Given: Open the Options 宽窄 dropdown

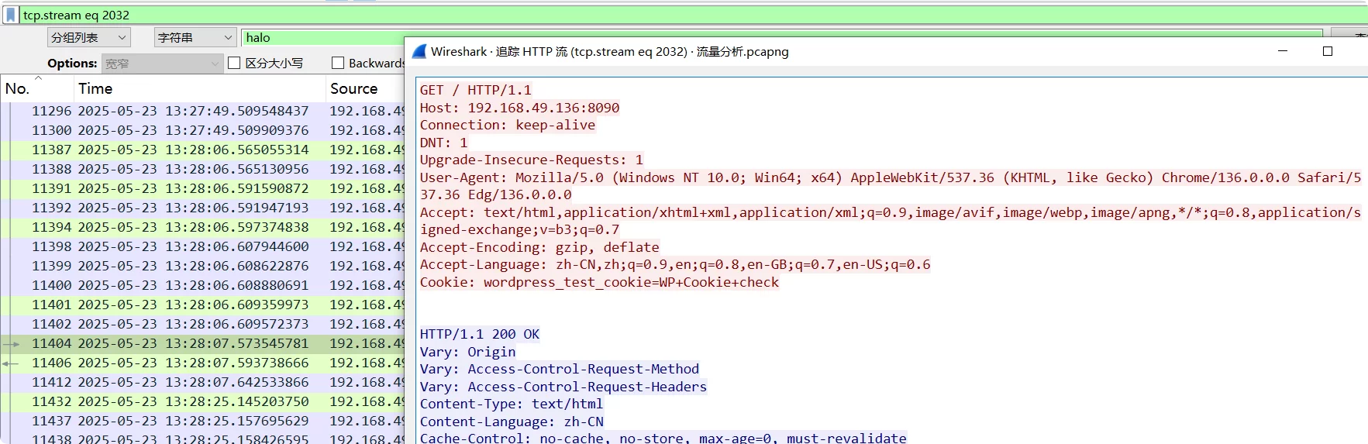Looking at the screenshot, I should (x=162, y=64).
